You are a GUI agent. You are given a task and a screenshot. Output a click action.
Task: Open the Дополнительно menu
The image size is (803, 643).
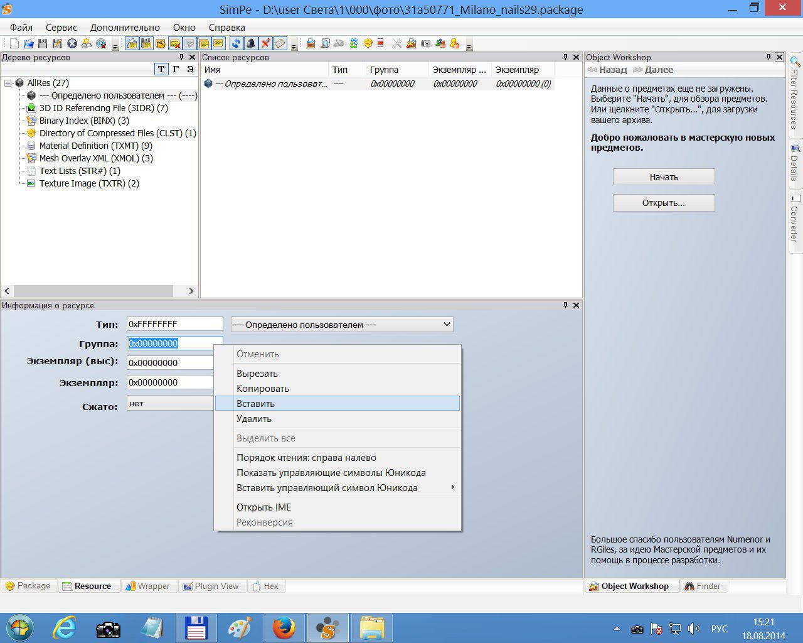[125, 27]
